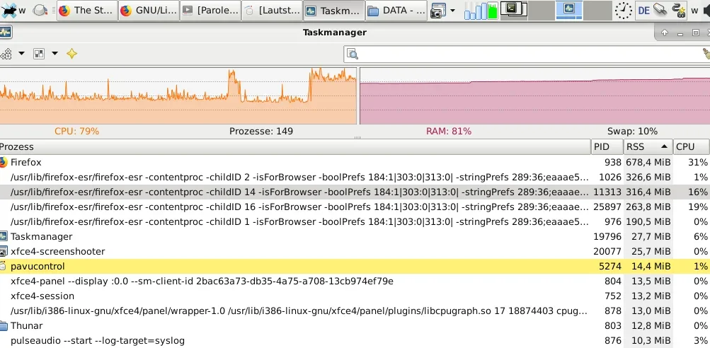710x348 pixels.
Task: Click the Taskmanager window menu icon
Action: click(x=6, y=32)
